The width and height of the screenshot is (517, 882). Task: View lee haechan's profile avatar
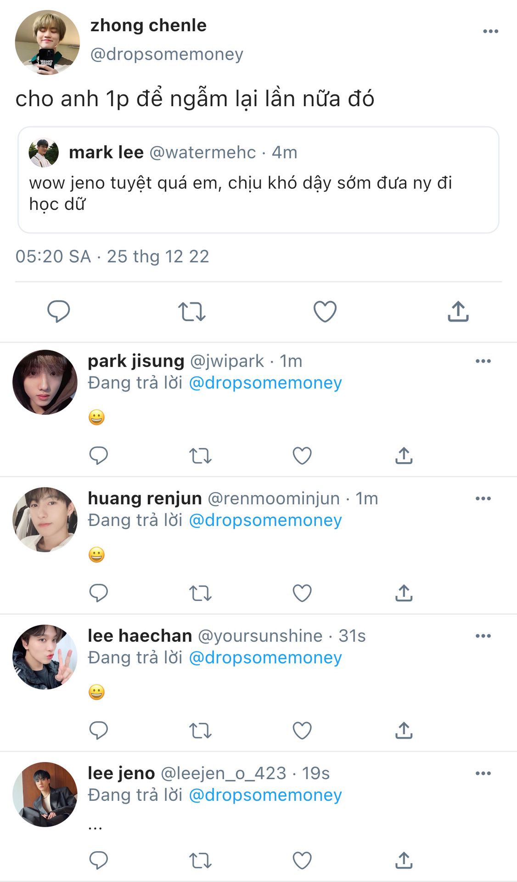pyautogui.click(x=45, y=657)
